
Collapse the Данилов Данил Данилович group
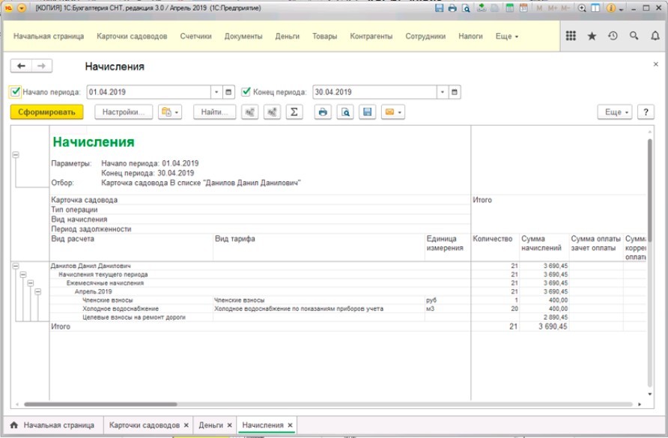(16, 266)
